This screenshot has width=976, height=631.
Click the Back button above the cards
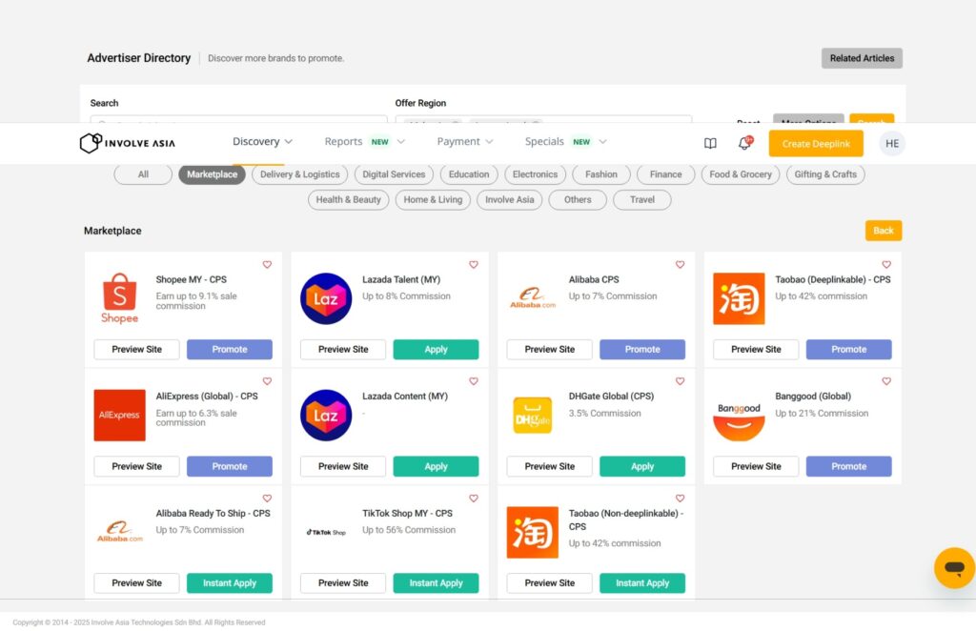tap(883, 230)
